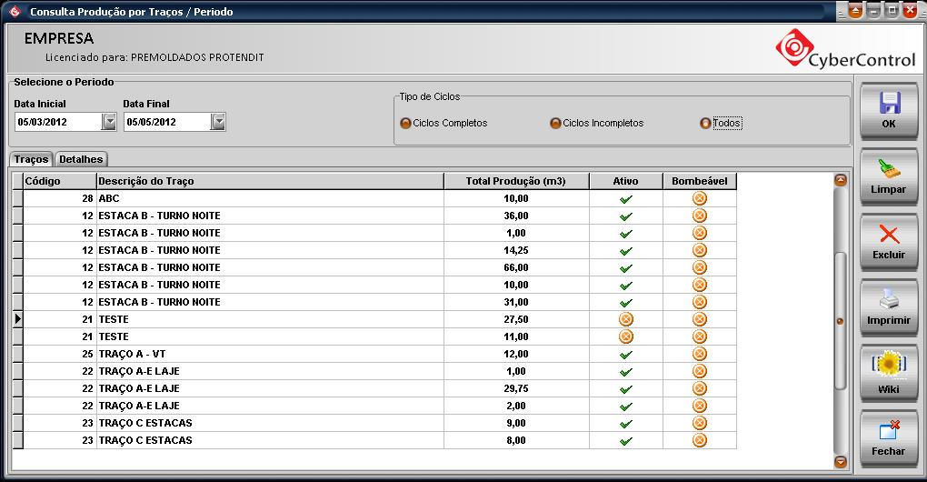Switch to the Detalhes tab
Image resolution: width=927 pixels, height=482 pixels.
click(x=81, y=159)
